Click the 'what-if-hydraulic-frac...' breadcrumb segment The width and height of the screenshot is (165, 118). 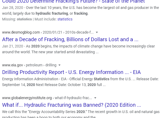coord(73,98)
